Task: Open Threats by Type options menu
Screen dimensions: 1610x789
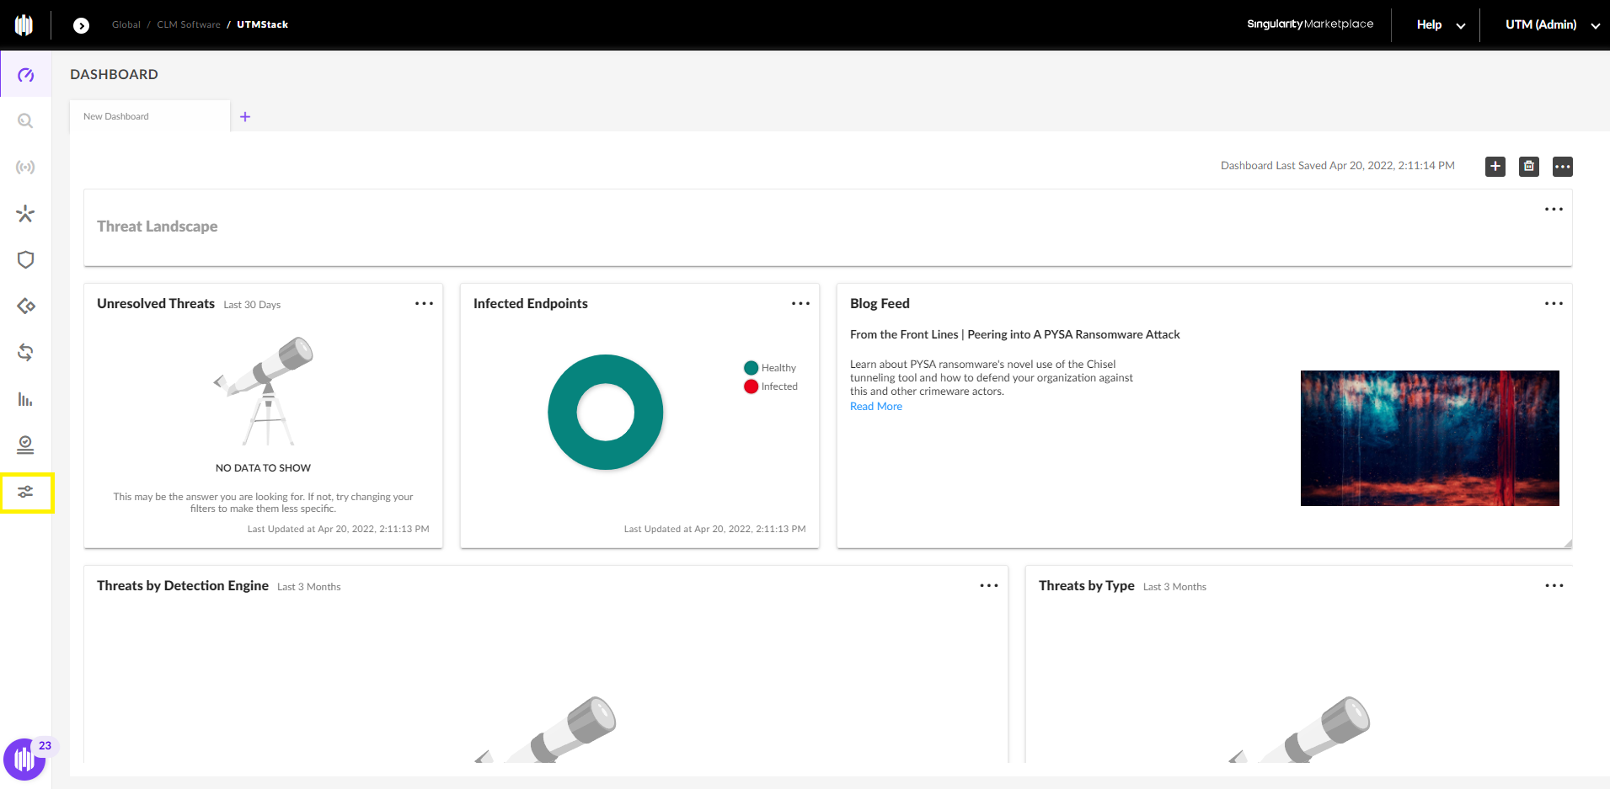Action: coord(1554,585)
